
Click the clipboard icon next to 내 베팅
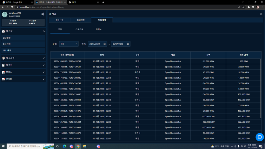coord(3,65)
